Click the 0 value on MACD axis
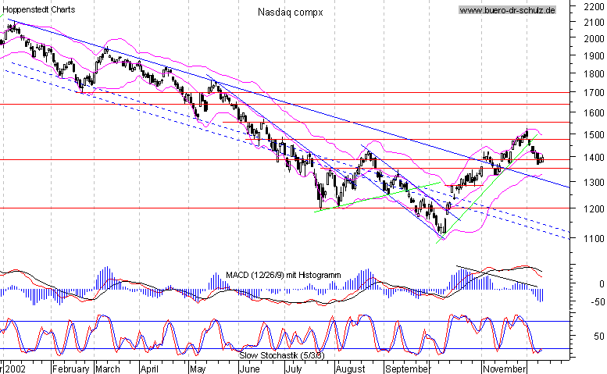This screenshot has width=607, height=374. 602,284
